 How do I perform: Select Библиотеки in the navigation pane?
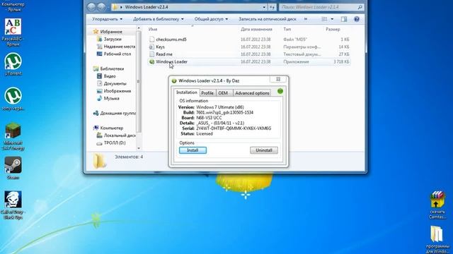(x=112, y=69)
